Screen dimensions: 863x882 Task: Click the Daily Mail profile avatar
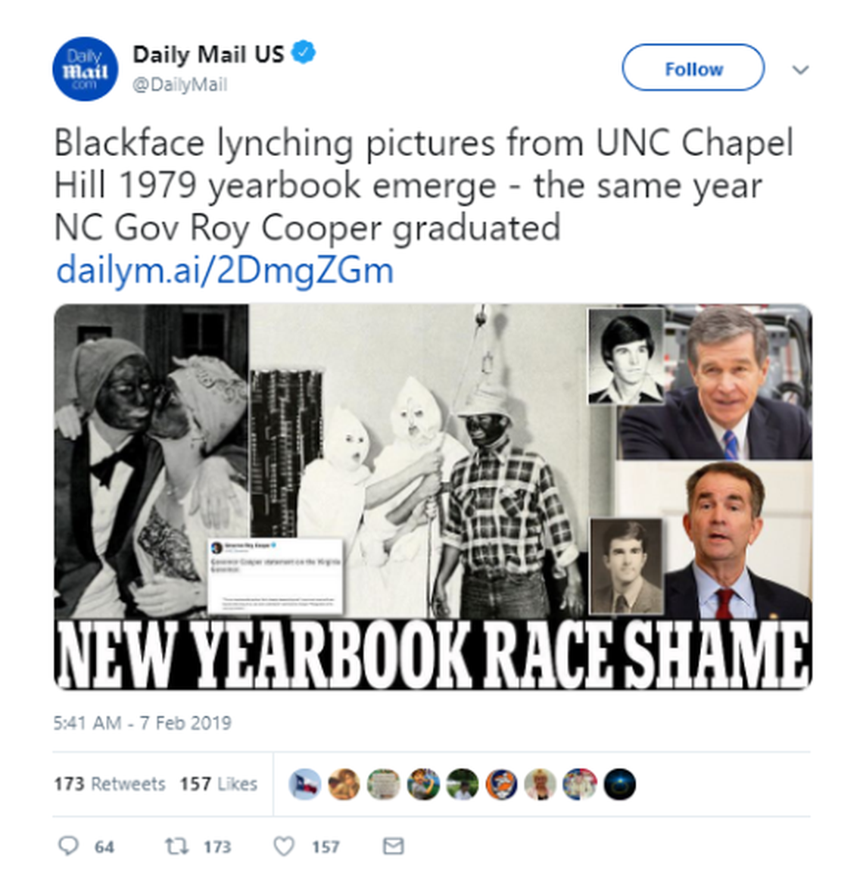point(85,69)
